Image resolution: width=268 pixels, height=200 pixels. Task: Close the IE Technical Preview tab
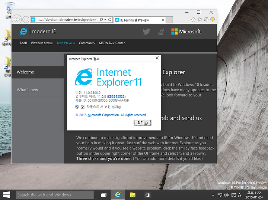(x=163, y=20)
